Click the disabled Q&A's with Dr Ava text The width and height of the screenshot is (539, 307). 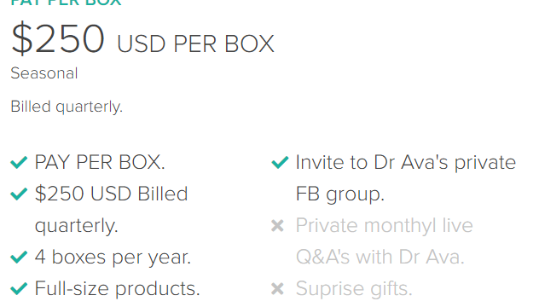click(x=380, y=258)
